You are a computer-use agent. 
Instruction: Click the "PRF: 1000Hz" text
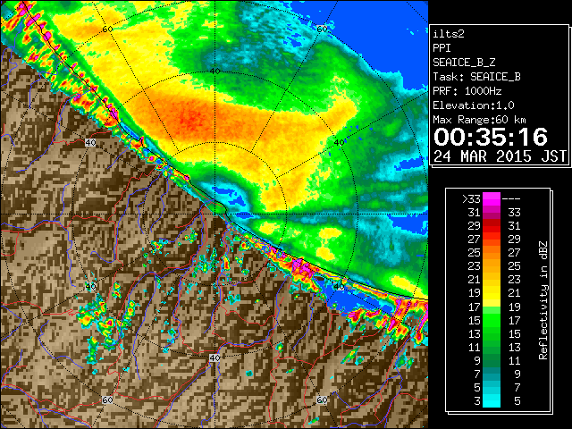(x=467, y=91)
